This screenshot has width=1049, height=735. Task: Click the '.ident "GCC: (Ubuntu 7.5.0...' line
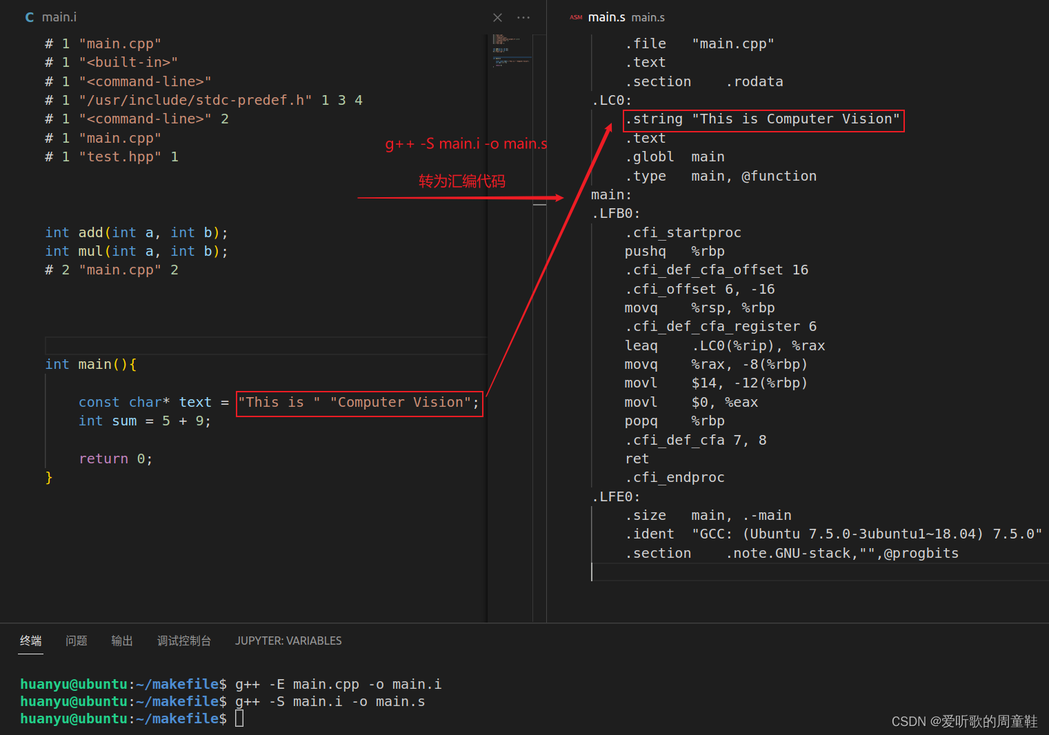tap(834, 534)
